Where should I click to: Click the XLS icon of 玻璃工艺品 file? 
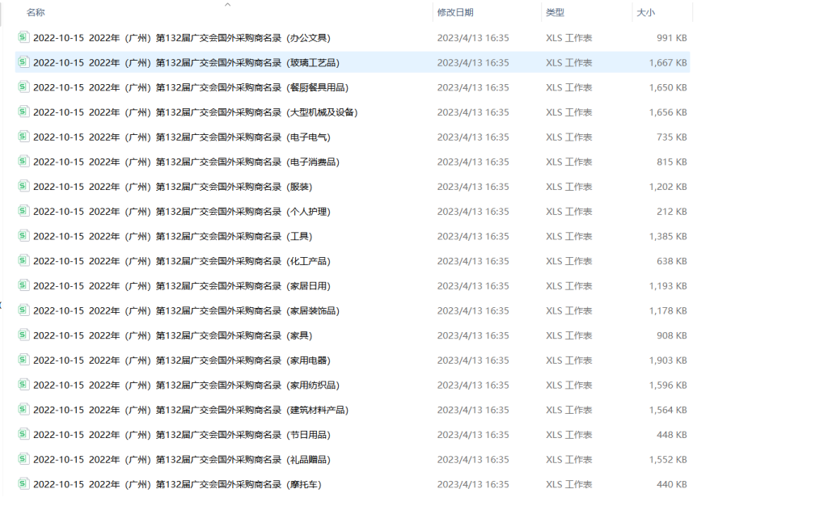tap(23, 62)
